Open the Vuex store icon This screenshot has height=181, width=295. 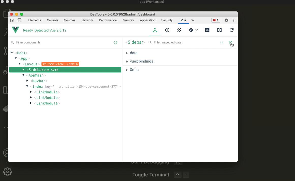point(179,30)
